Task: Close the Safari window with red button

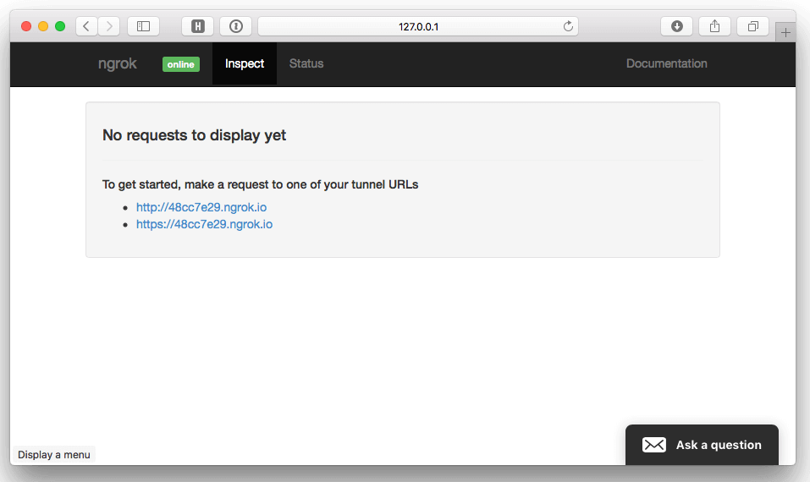Action: point(26,26)
